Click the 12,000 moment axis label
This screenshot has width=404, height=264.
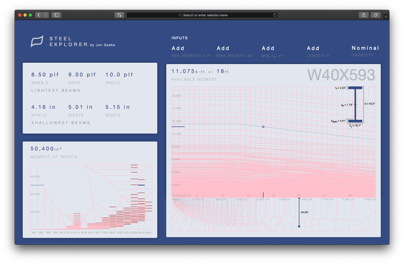[x=177, y=121]
